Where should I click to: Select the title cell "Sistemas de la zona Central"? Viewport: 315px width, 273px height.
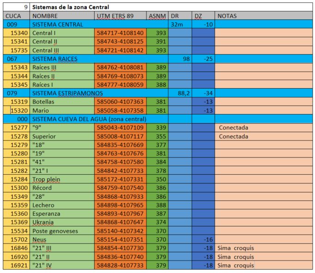point(71,7)
